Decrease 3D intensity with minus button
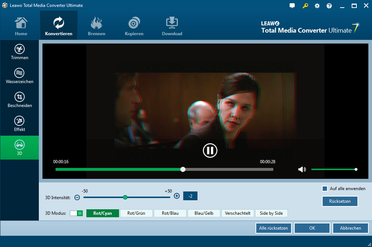 (x=77, y=197)
